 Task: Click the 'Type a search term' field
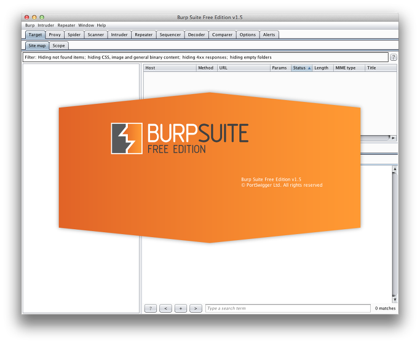click(x=287, y=308)
